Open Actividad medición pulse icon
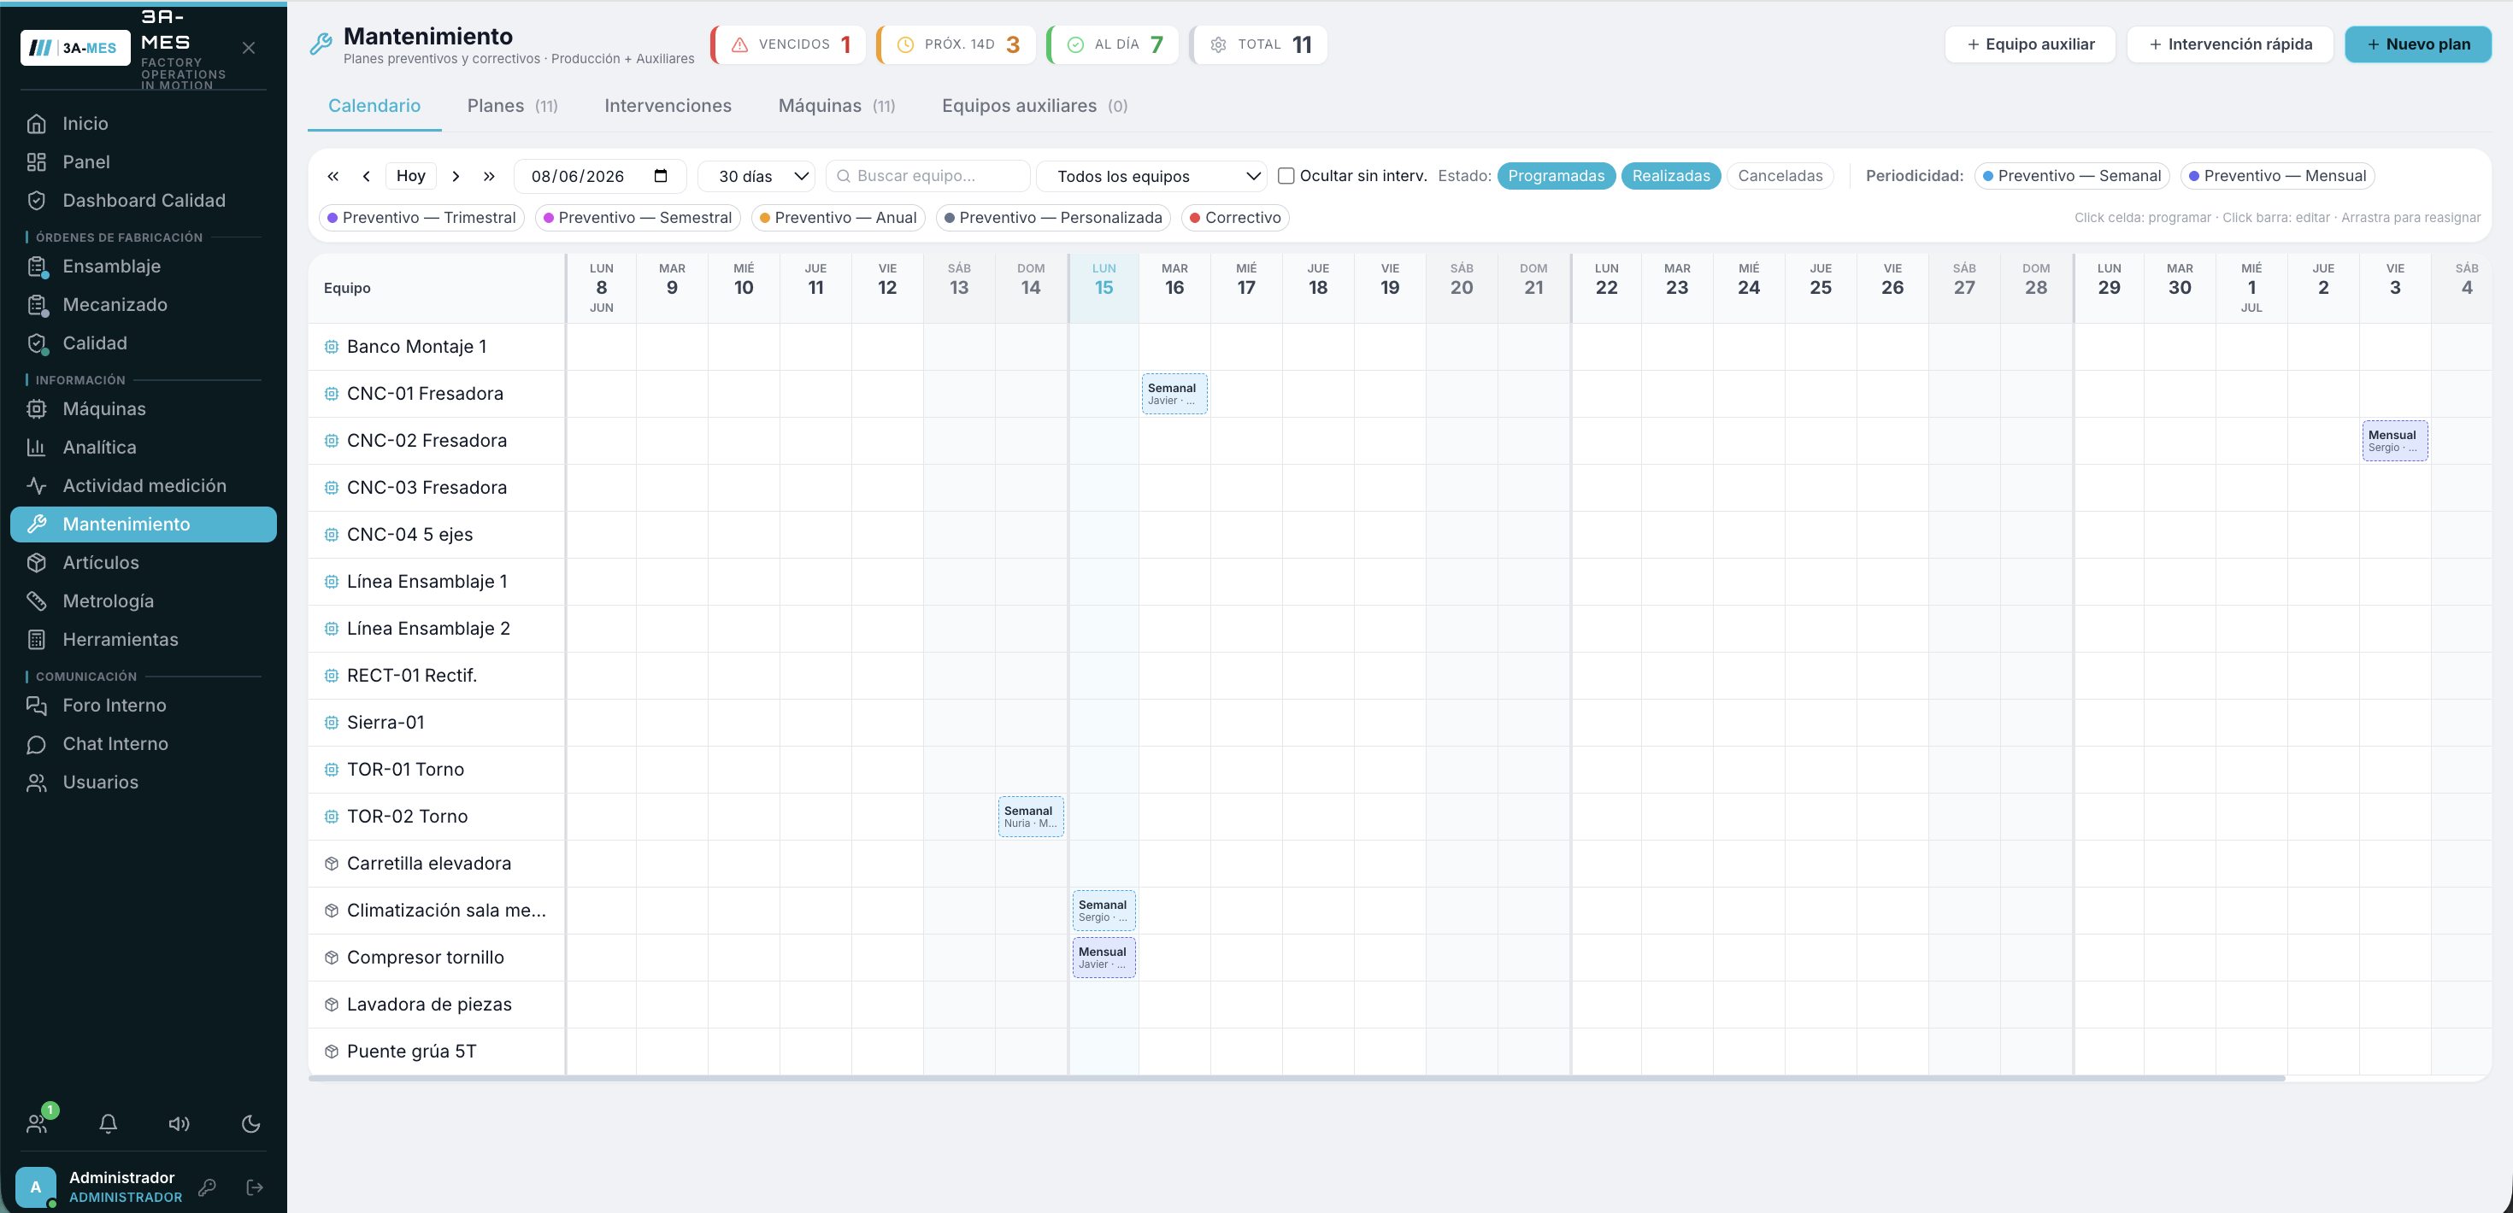Screen dimensions: 2513x1213 point(36,485)
